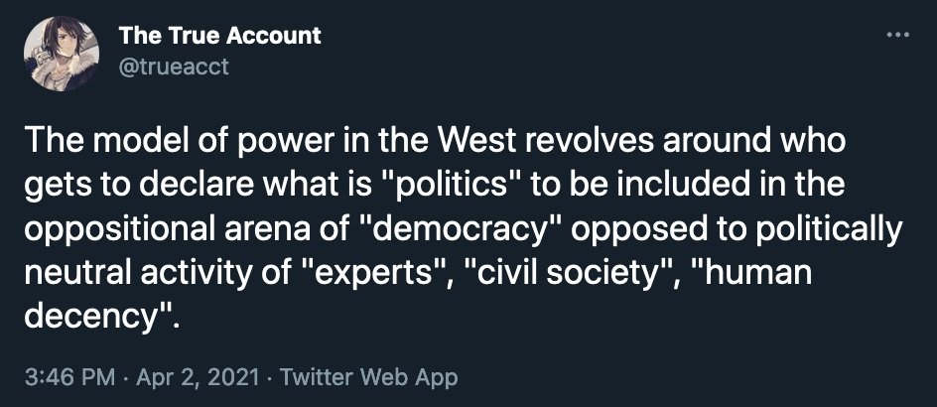937x407 pixels.
Task: Click The True Account profile avatar
Action: tap(64, 53)
